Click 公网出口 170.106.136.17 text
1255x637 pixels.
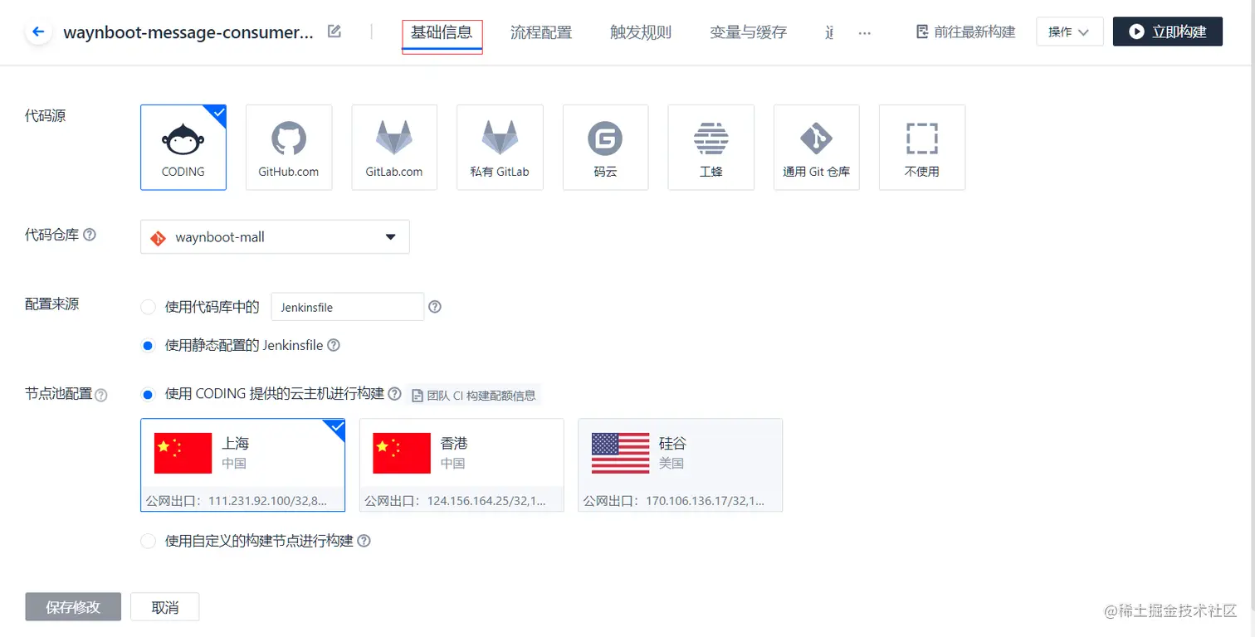[674, 501]
